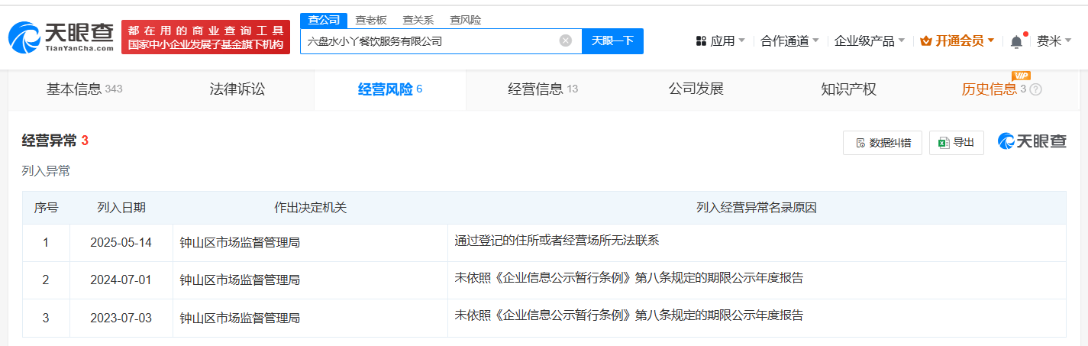Expand the 合作通道 dropdown
The height and width of the screenshot is (346, 1088).
coord(789,41)
